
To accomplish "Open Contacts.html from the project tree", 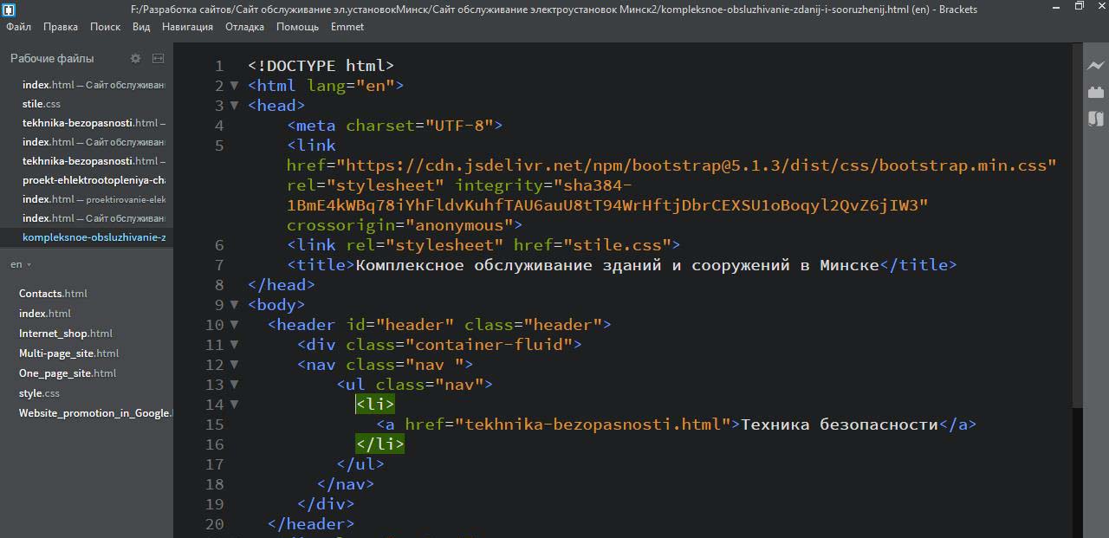I will (53, 294).
